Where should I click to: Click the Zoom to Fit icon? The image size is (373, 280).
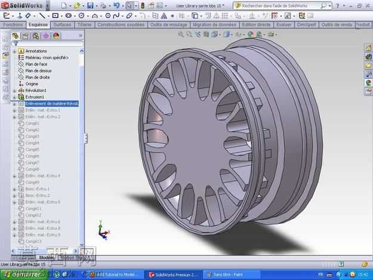click(181, 35)
